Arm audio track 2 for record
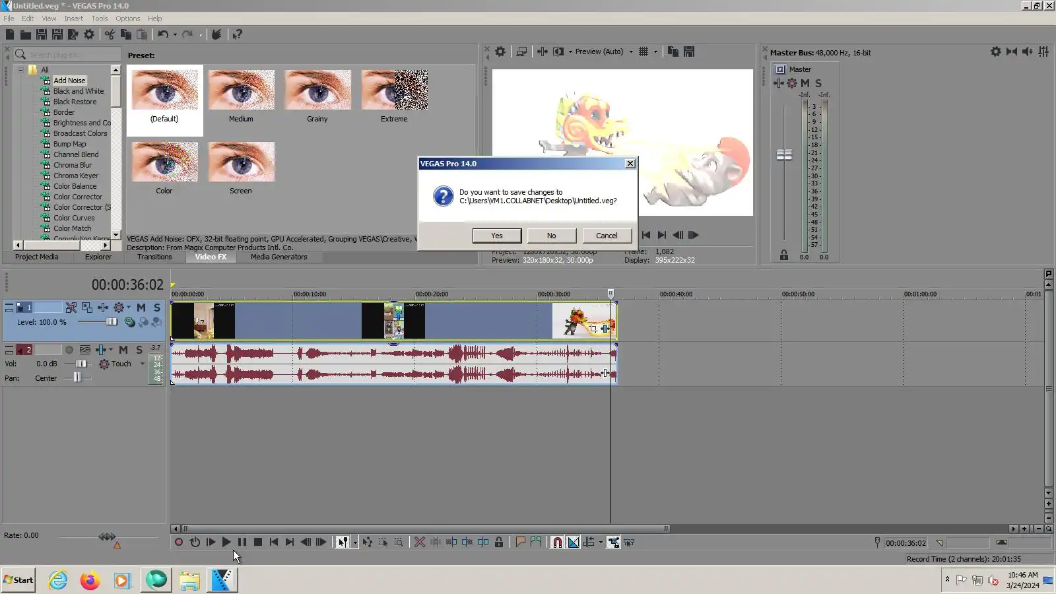The height and width of the screenshot is (594, 1056). pos(69,350)
